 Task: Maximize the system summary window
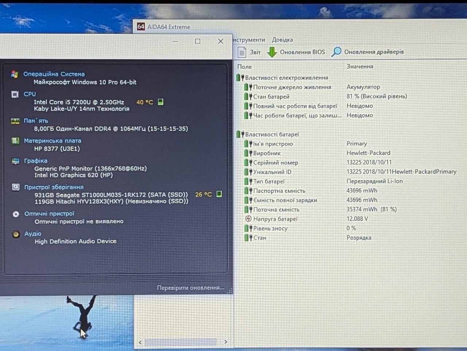198,41
